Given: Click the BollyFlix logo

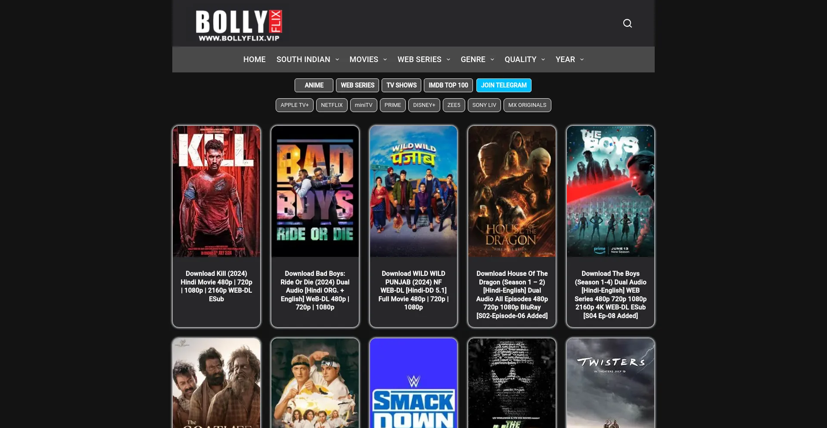Looking at the screenshot, I should tap(239, 25).
